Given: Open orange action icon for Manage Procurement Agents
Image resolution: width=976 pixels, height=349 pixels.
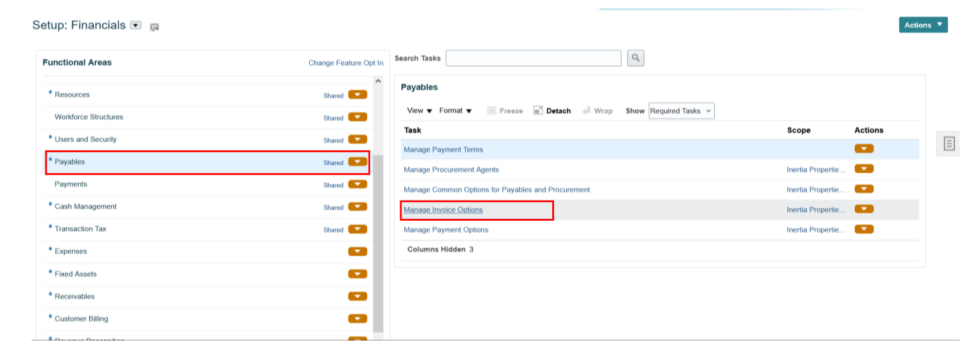Looking at the screenshot, I should click(864, 169).
